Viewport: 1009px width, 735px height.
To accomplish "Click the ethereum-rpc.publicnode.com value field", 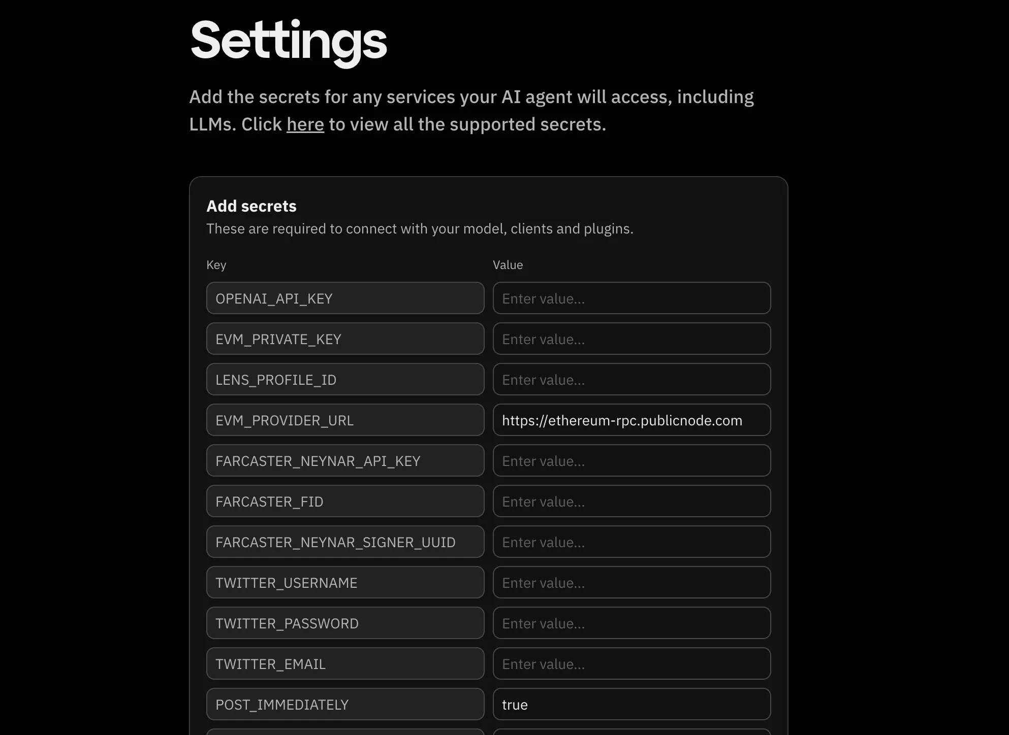I will 632,420.
